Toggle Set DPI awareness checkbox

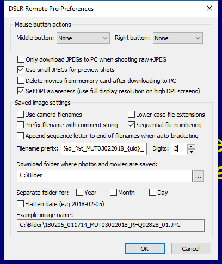click(x=21, y=91)
